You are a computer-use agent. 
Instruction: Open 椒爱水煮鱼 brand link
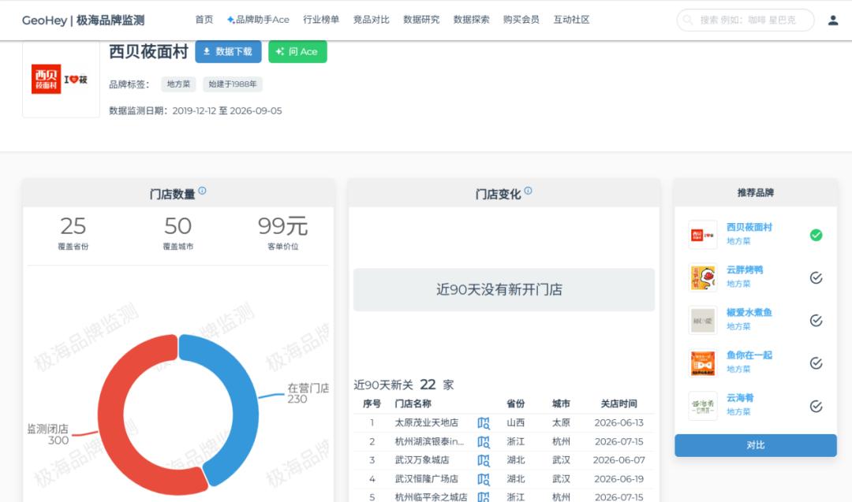749,312
